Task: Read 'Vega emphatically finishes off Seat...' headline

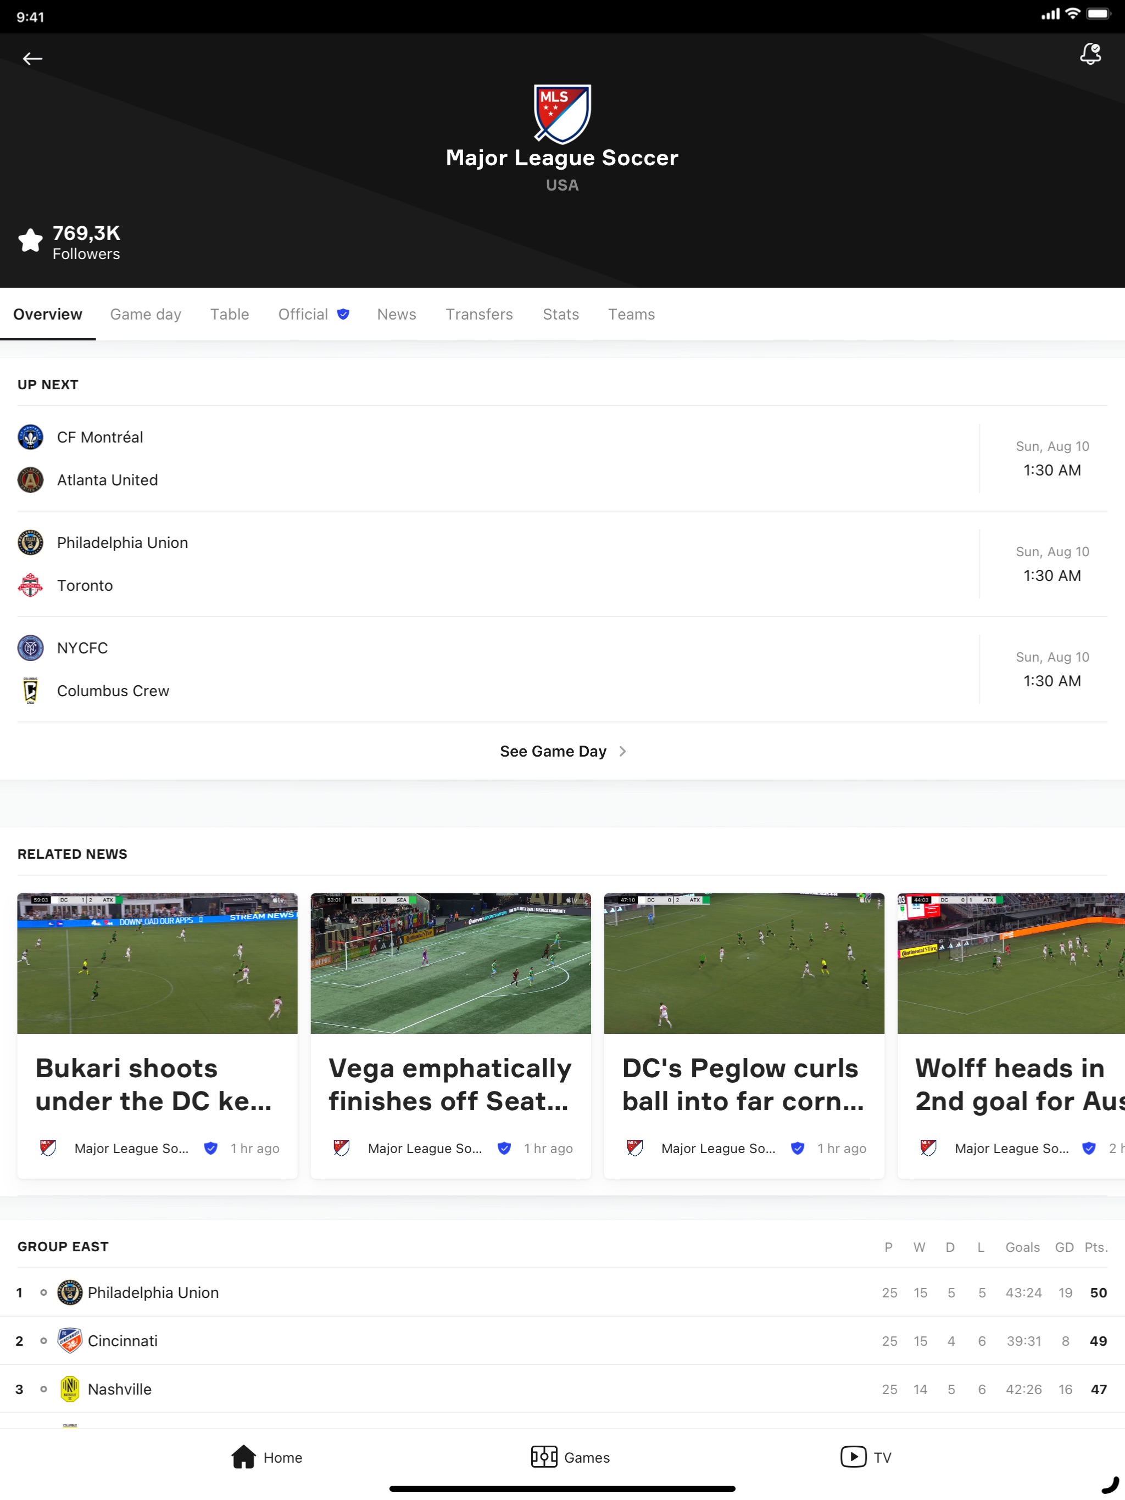Action: [450, 1084]
